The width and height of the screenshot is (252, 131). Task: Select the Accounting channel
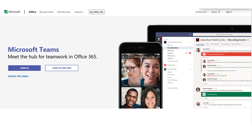point(171,75)
